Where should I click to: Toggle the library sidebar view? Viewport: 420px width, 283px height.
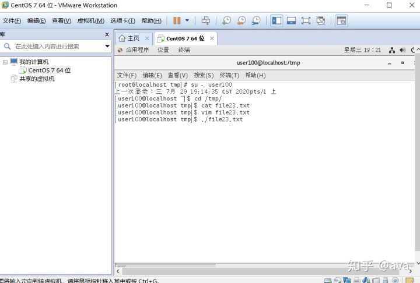(x=276, y=20)
